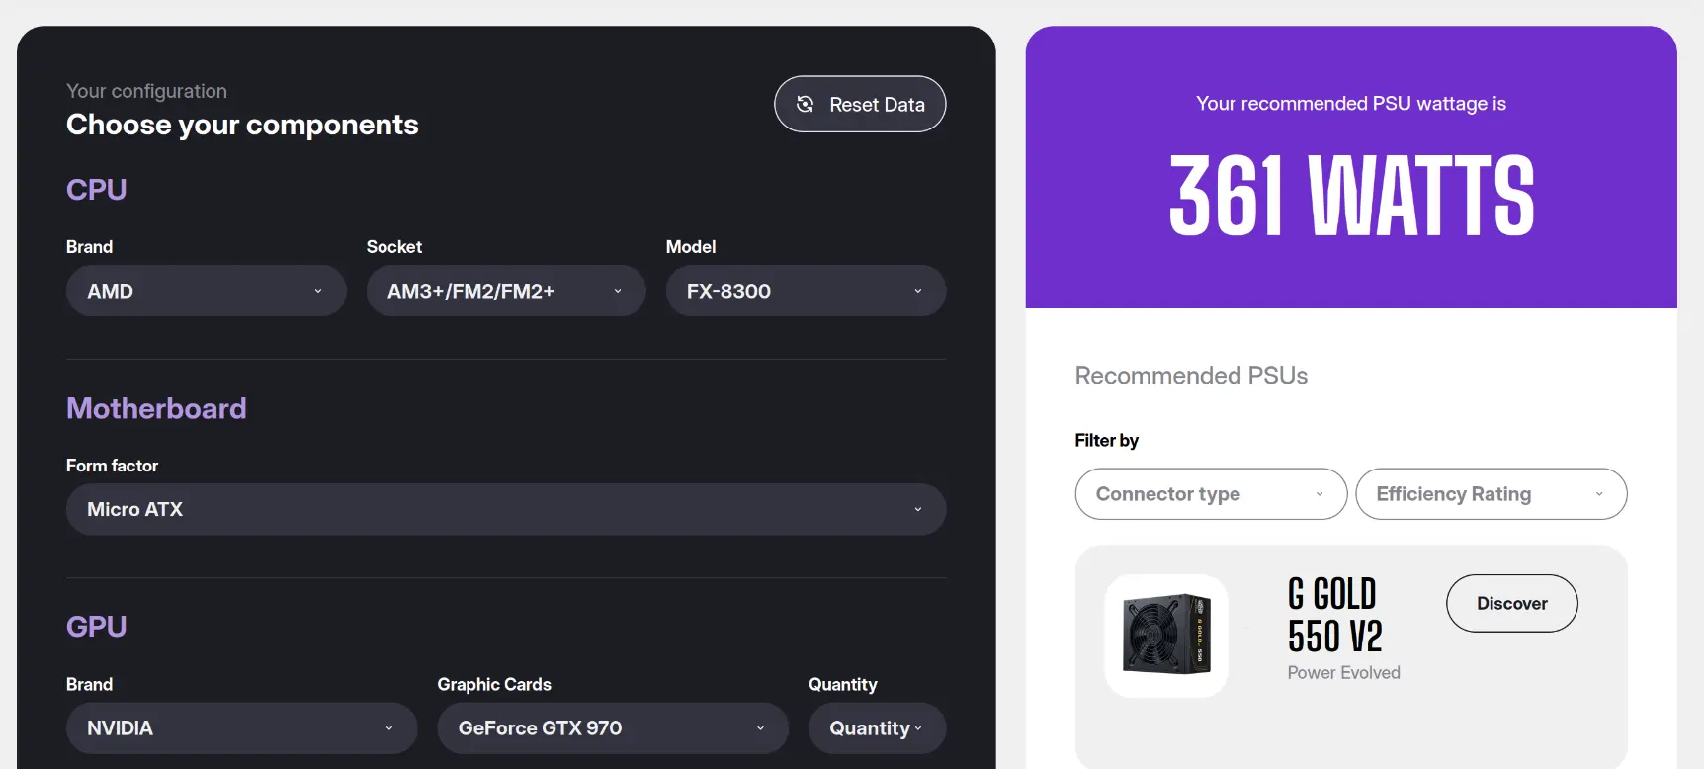Click the Graphic Cards label
This screenshot has height=769, width=1704.
[494, 685]
